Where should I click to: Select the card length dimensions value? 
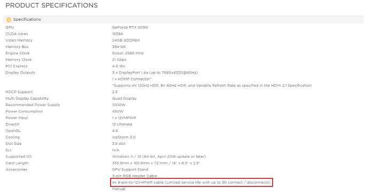156,163
